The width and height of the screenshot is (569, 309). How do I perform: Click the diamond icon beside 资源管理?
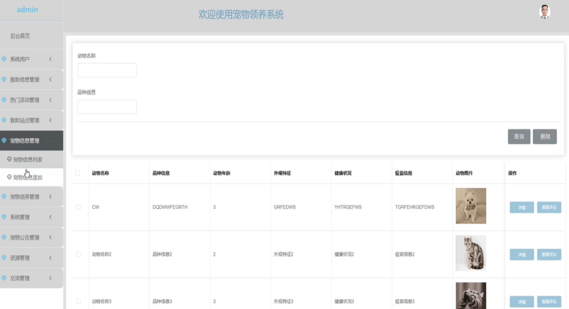4,258
